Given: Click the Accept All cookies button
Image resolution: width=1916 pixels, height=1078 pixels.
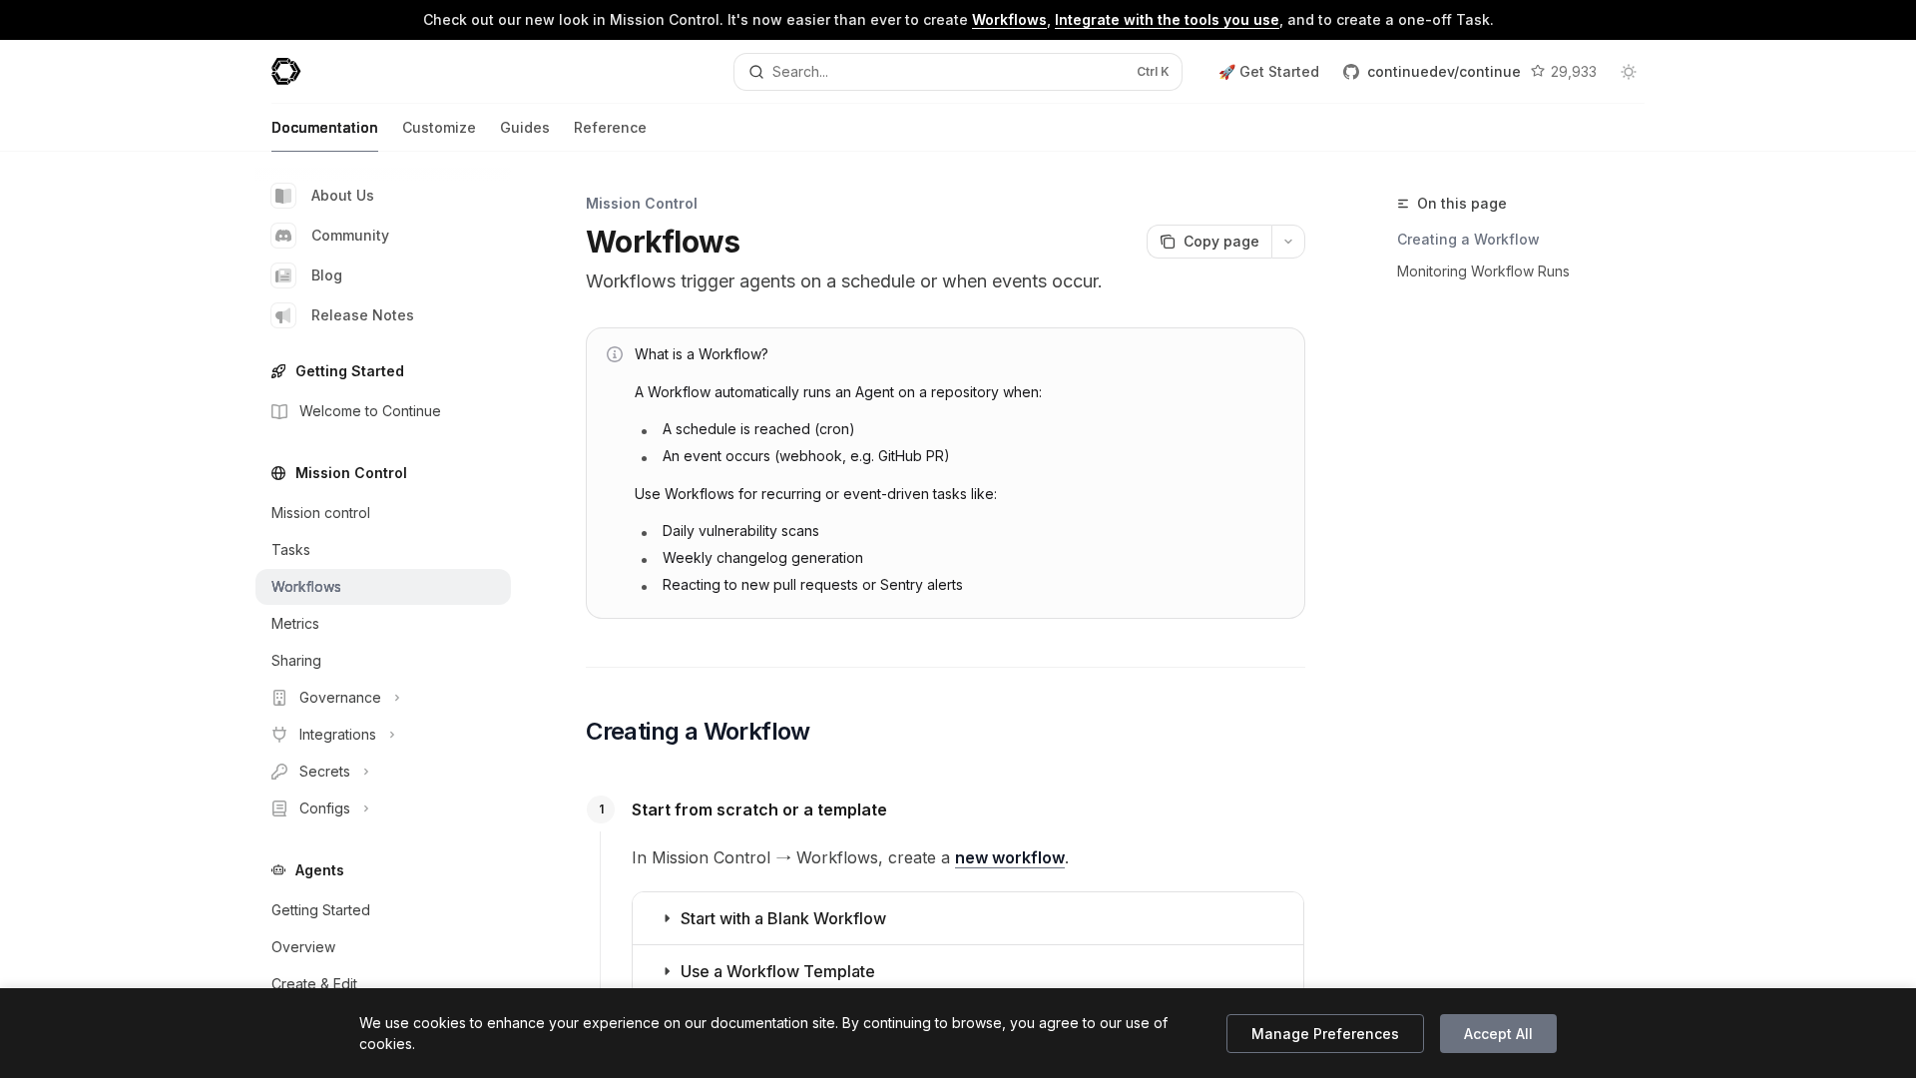Looking at the screenshot, I should pyautogui.click(x=1497, y=1034).
